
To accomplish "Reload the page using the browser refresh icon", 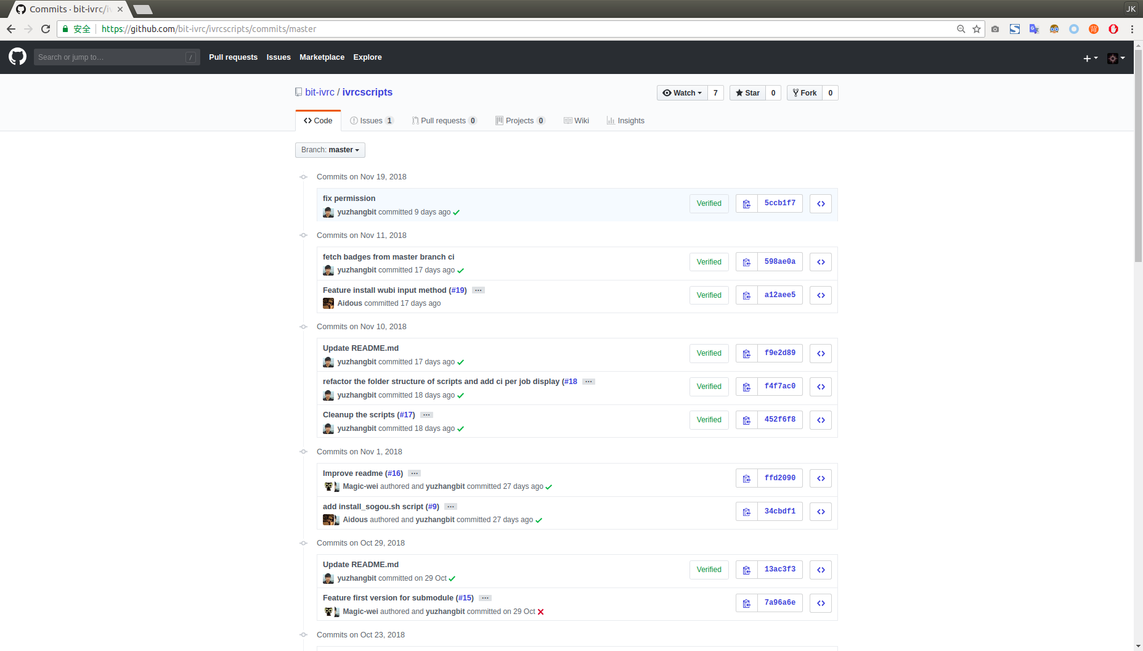I will (46, 28).
